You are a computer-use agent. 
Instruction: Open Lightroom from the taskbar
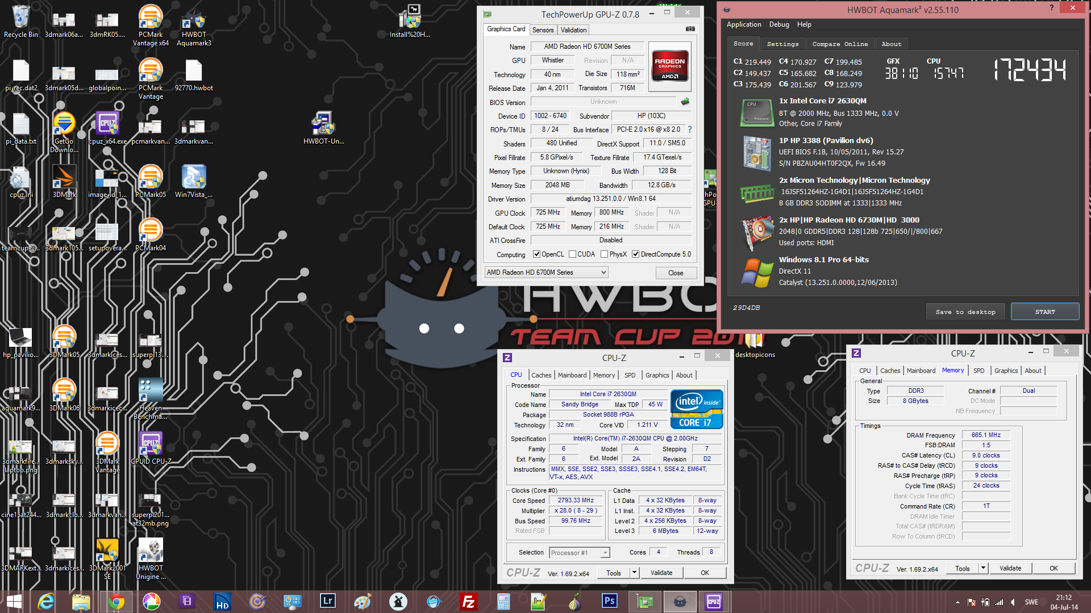point(328,601)
